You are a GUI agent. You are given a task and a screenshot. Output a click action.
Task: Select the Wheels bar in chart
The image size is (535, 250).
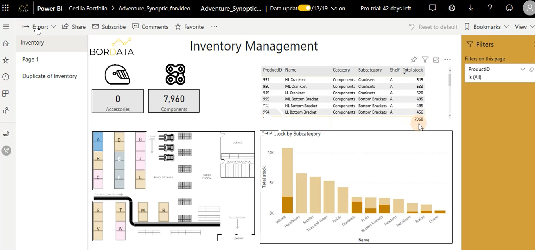click(x=287, y=180)
